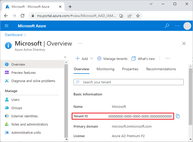Show more toolbar commands ellipsis
Screen dimensions: 193x142
click(168, 58)
